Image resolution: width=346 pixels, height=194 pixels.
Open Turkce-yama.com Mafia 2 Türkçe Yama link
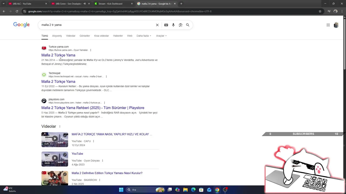click(x=58, y=55)
